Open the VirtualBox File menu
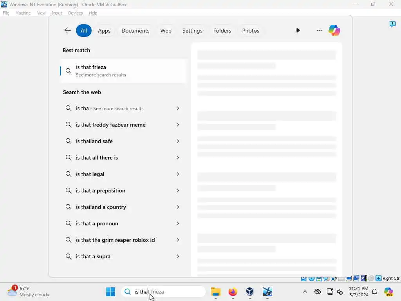Image resolution: width=401 pixels, height=301 pixels. coord(6,13)
